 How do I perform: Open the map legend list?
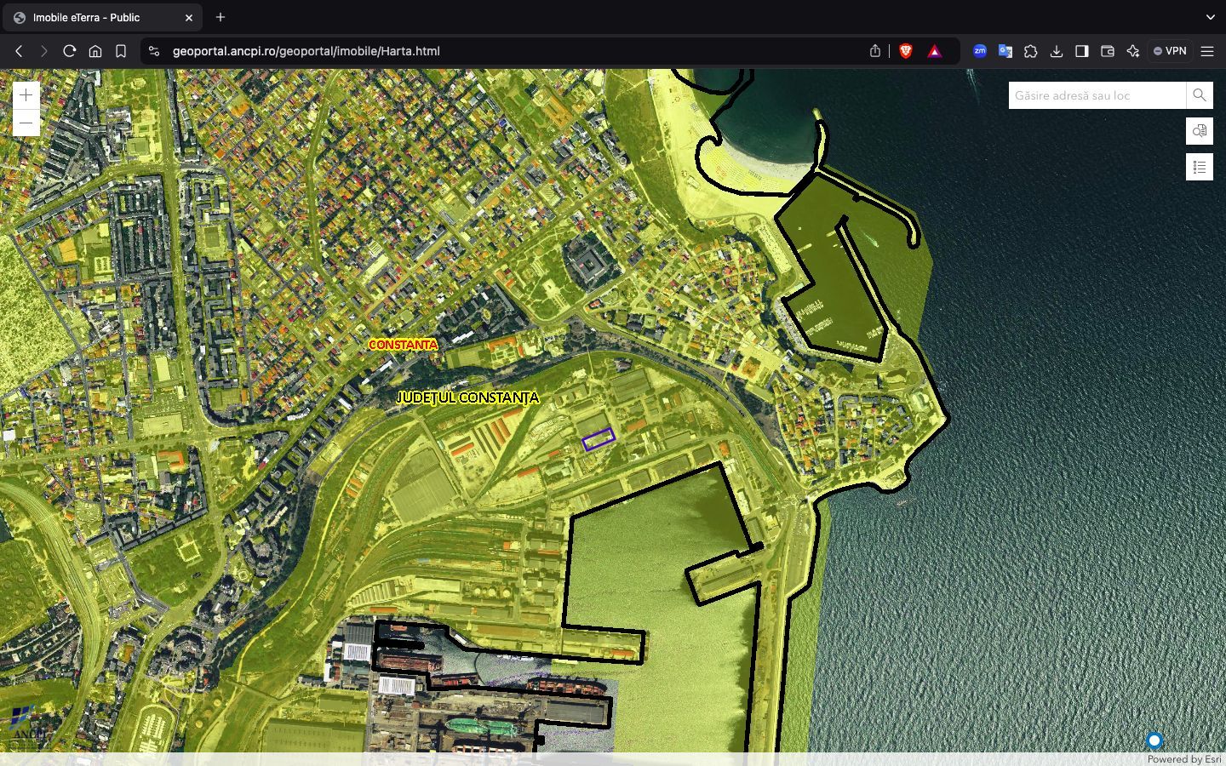coord(1199,167)
